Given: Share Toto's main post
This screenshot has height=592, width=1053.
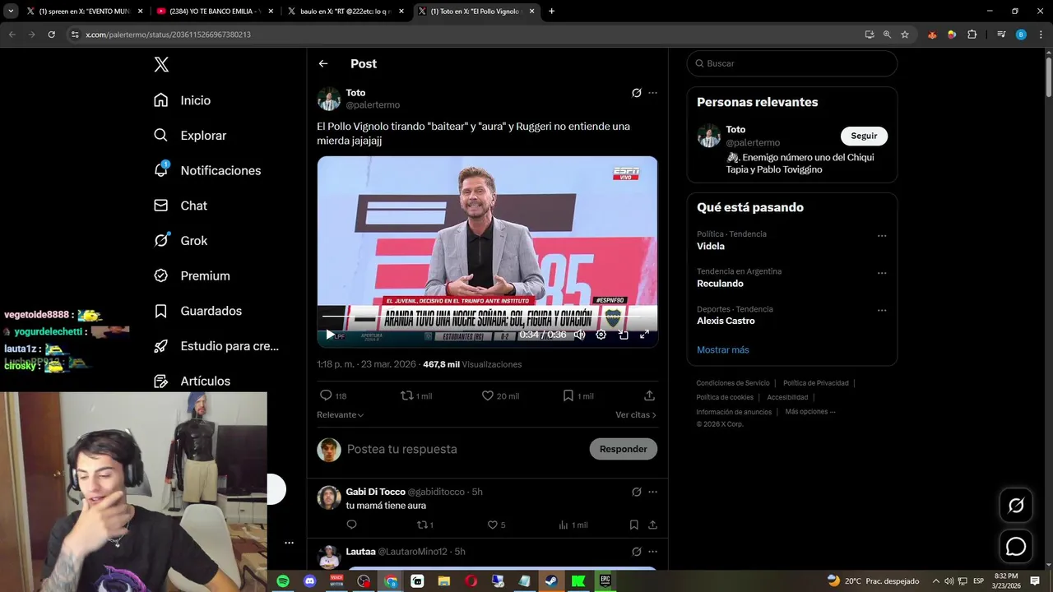Looking at the screenshot, I should coord(649,395).
